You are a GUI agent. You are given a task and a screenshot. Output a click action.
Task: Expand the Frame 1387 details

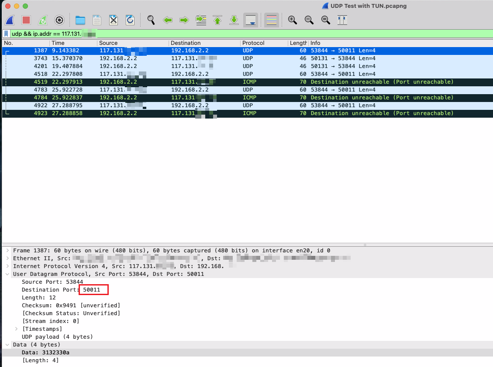(8, 251)
